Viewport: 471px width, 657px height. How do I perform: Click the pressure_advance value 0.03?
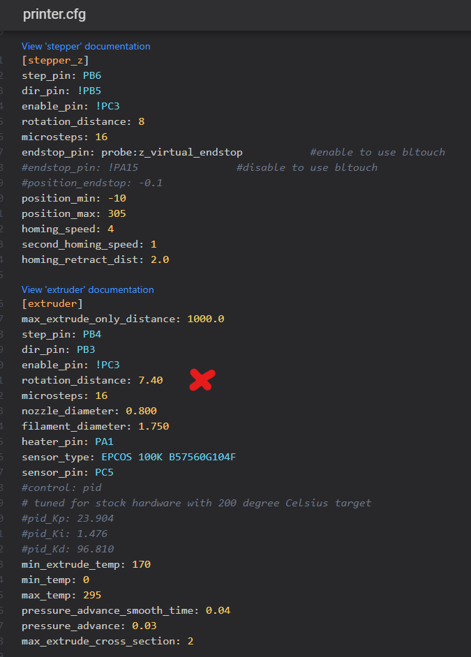(x=144, y=626)
